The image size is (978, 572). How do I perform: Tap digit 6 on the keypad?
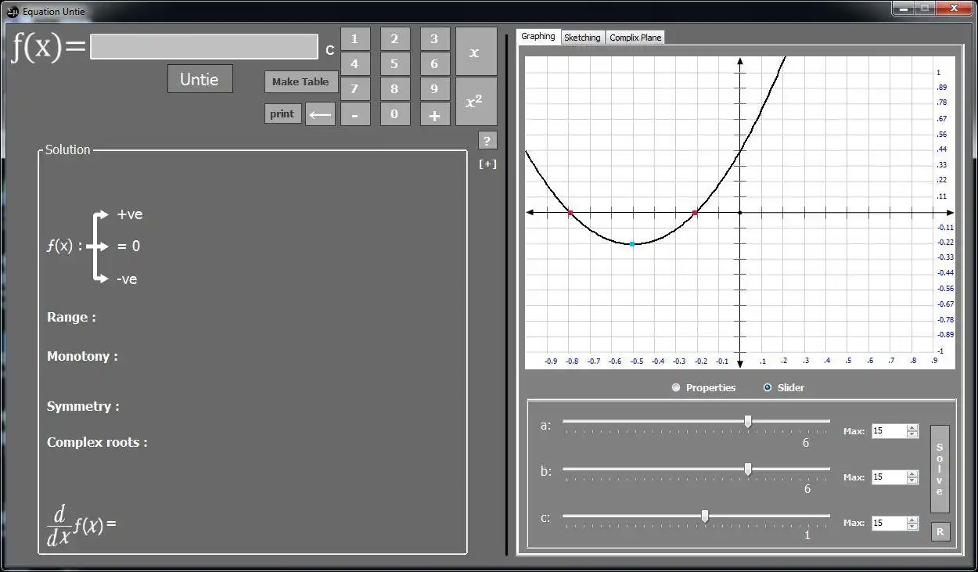[435, 64]
